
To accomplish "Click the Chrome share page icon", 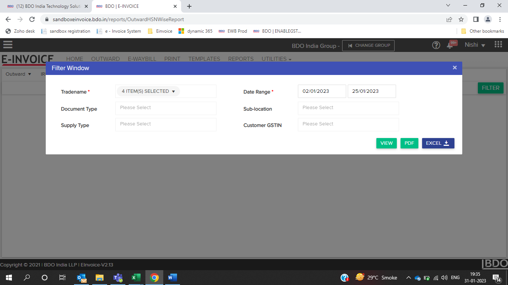I will point(449,19).
